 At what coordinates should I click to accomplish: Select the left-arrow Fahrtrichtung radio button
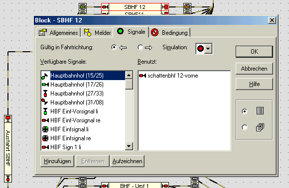pyautogui.click(x=114, y=47)
